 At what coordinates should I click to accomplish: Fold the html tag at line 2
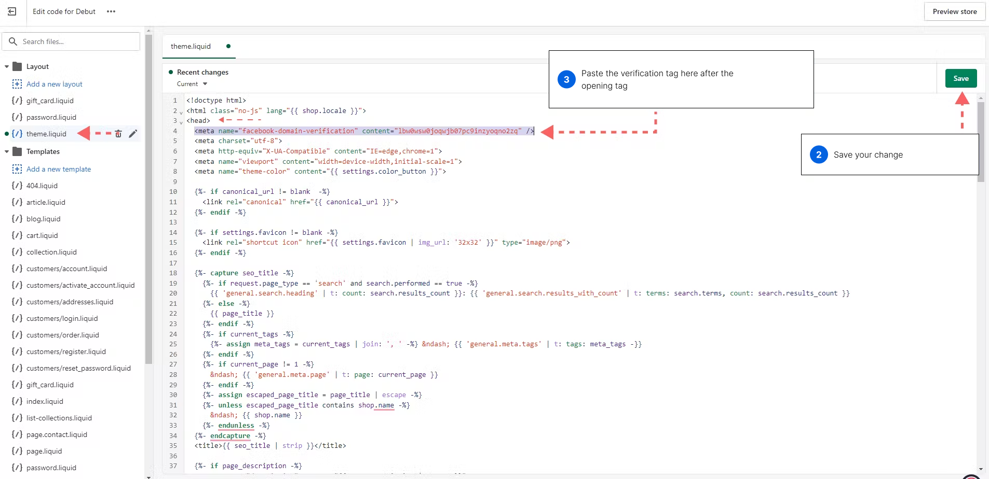(x=181, y=112)
